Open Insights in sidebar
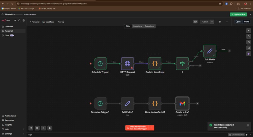253x137 pixels. (x=13, y=125)
